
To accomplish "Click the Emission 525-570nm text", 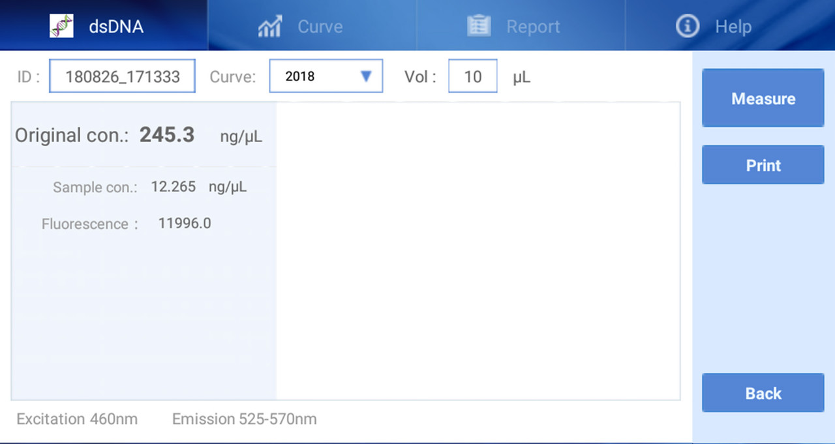I will 244,419.
